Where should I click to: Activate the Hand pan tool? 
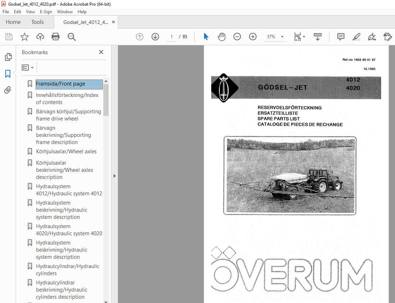(222, 37)
